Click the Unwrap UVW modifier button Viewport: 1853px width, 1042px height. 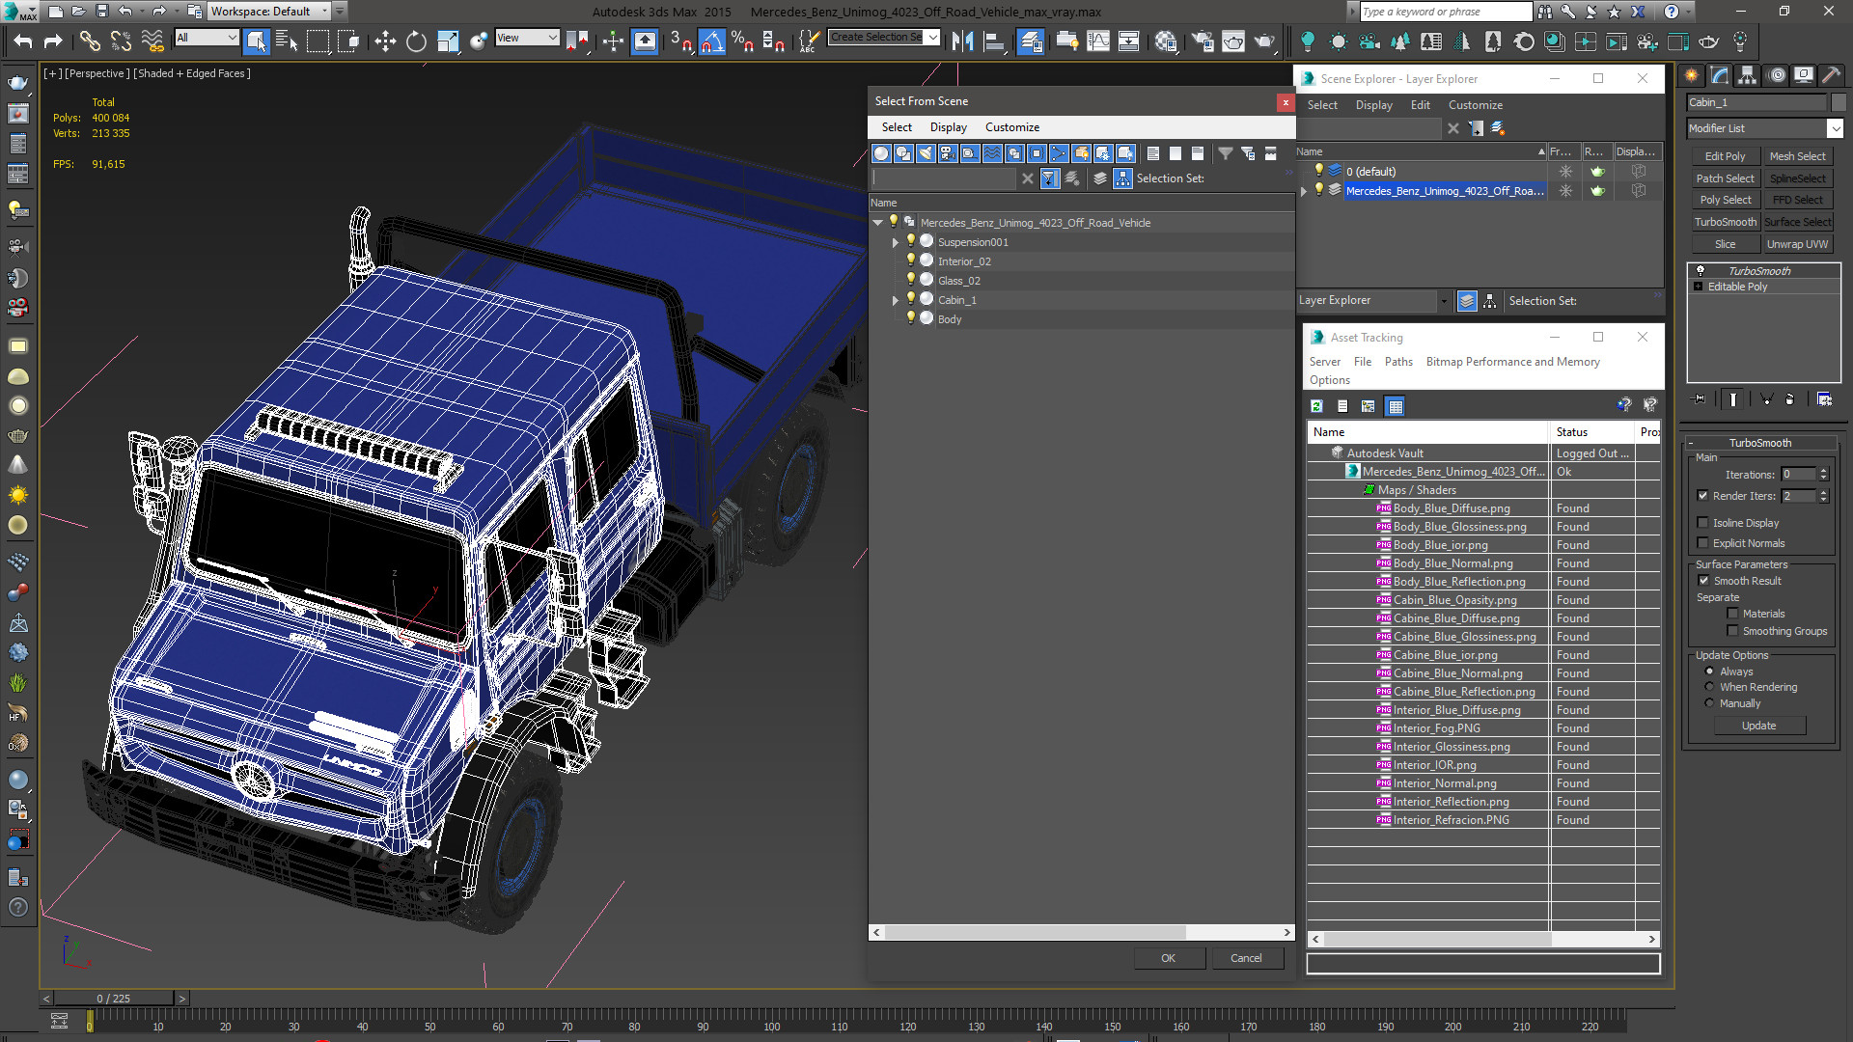(1797, 244)
